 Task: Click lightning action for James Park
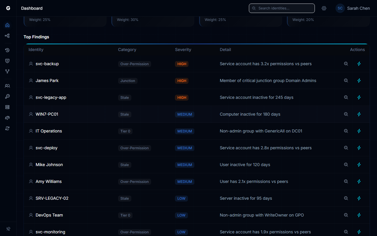(359, 81)
